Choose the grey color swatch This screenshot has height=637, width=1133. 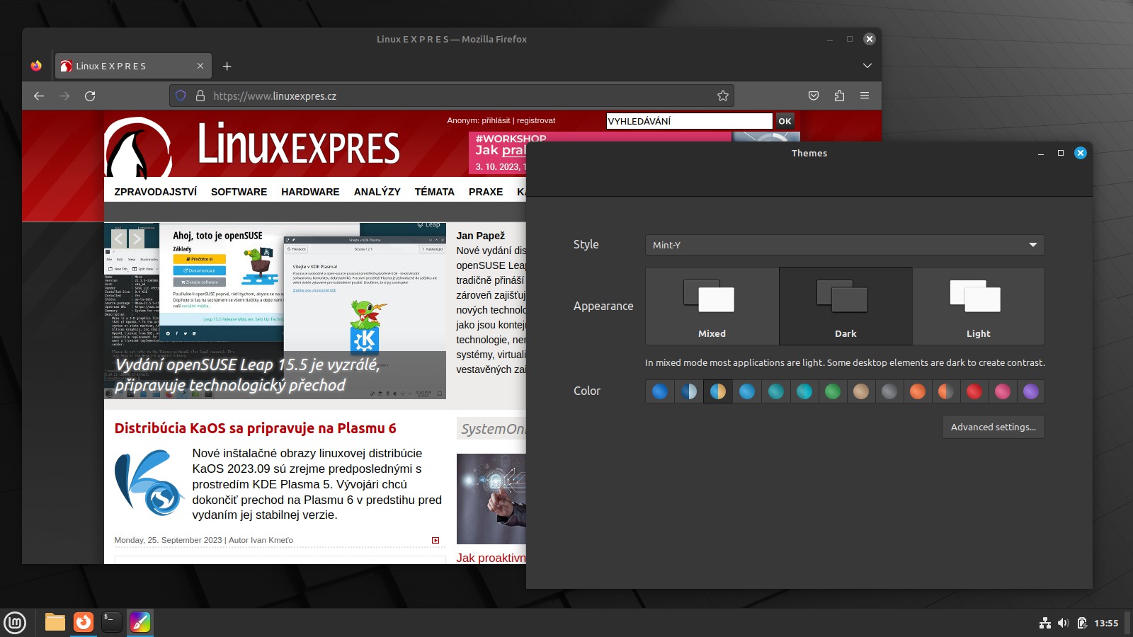pyautogui.click(x=889, y=391)
